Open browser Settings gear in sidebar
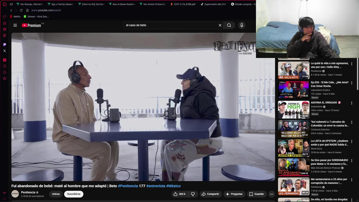 click(4, 79)
